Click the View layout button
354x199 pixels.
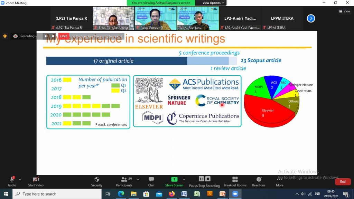345,11
